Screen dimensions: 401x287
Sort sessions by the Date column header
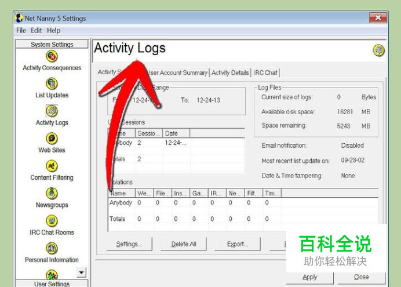point(176,133)
